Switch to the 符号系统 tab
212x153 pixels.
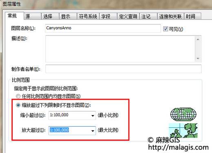[x=88, y=16]
